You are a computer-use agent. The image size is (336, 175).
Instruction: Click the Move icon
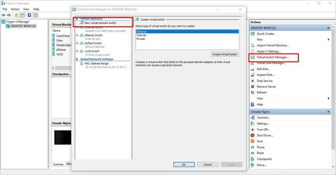click(x=252, y=165)
